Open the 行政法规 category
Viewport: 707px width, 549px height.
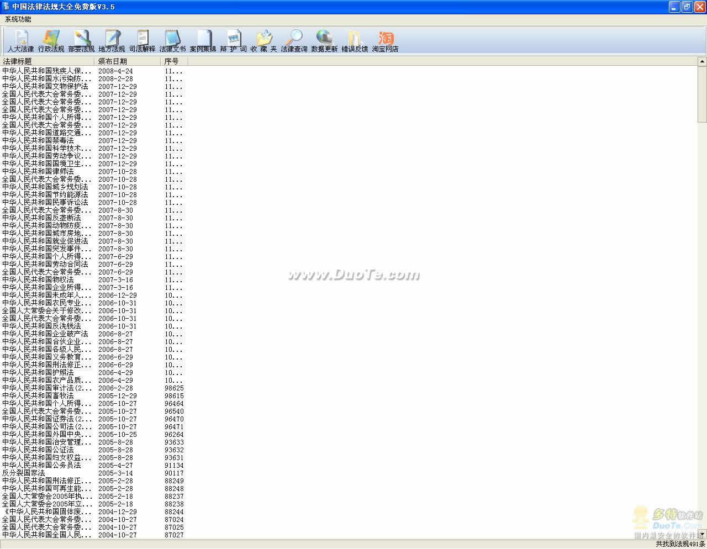pos(51,41)
